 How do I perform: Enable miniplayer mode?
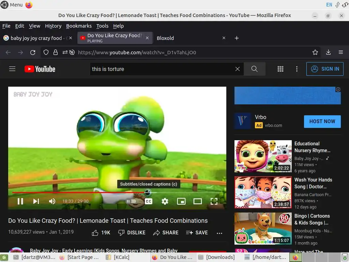(181, 201)
